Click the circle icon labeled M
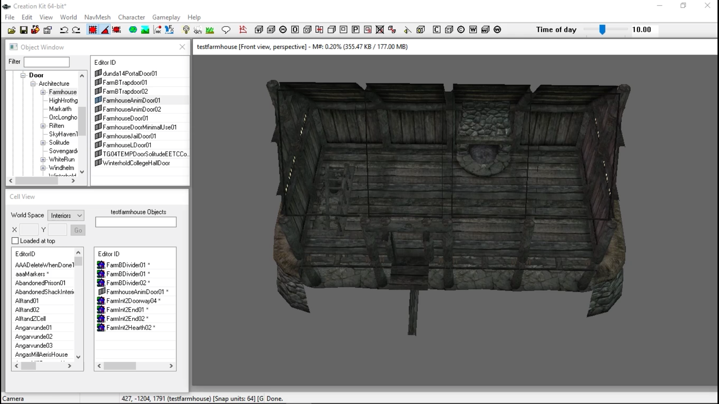 point(283,30)
